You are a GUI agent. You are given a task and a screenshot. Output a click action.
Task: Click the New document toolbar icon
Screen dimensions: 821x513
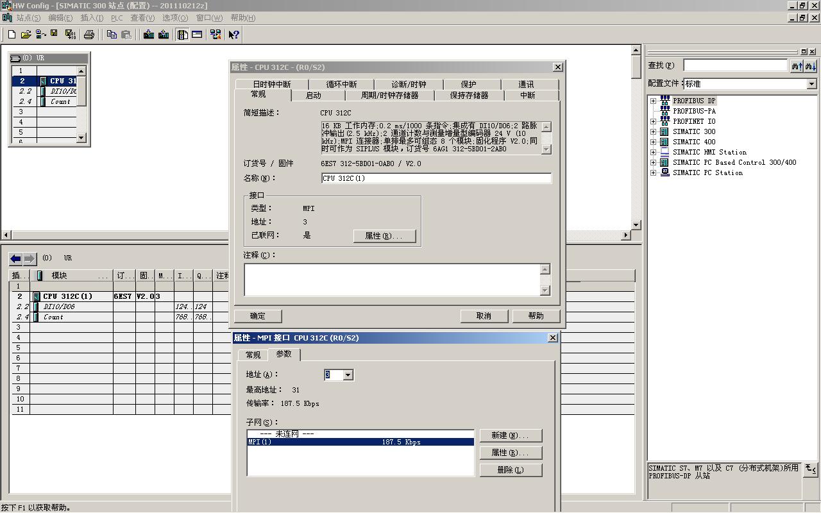(12, 35)
